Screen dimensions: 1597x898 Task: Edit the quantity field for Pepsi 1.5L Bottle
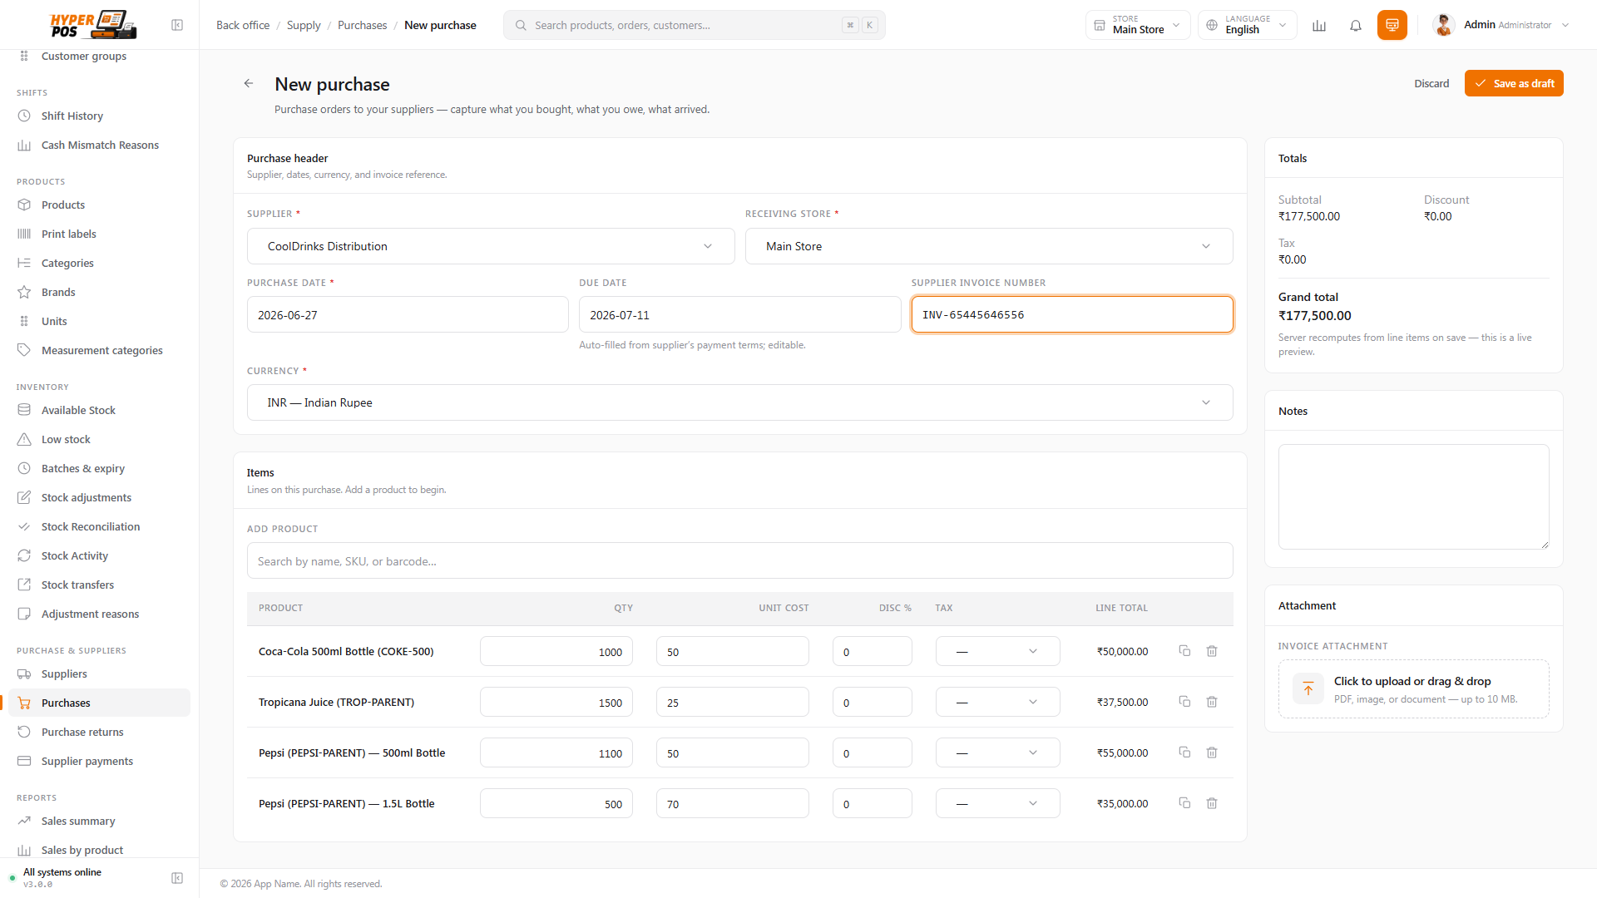556,803
